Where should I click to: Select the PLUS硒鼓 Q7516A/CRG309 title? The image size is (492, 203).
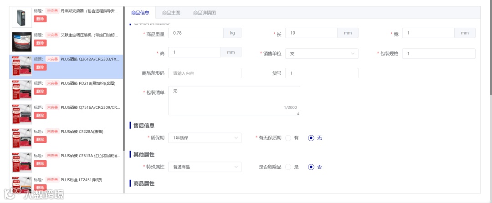pos(90,107)
